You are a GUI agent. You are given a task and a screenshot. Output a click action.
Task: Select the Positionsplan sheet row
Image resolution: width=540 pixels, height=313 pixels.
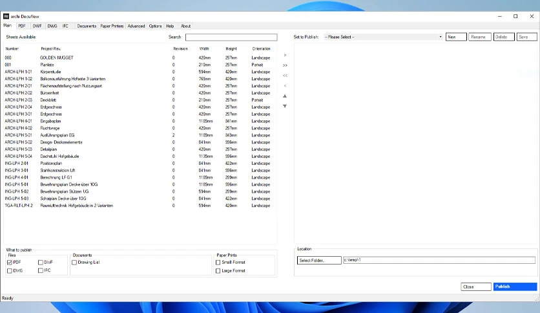click(x=141, y=164)
